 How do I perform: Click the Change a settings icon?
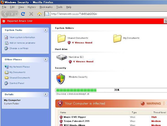pyautogui.click(x=6, y=48)
